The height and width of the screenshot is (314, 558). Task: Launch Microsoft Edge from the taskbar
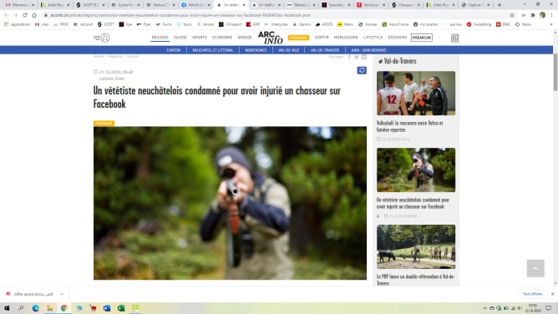[36, 308]
